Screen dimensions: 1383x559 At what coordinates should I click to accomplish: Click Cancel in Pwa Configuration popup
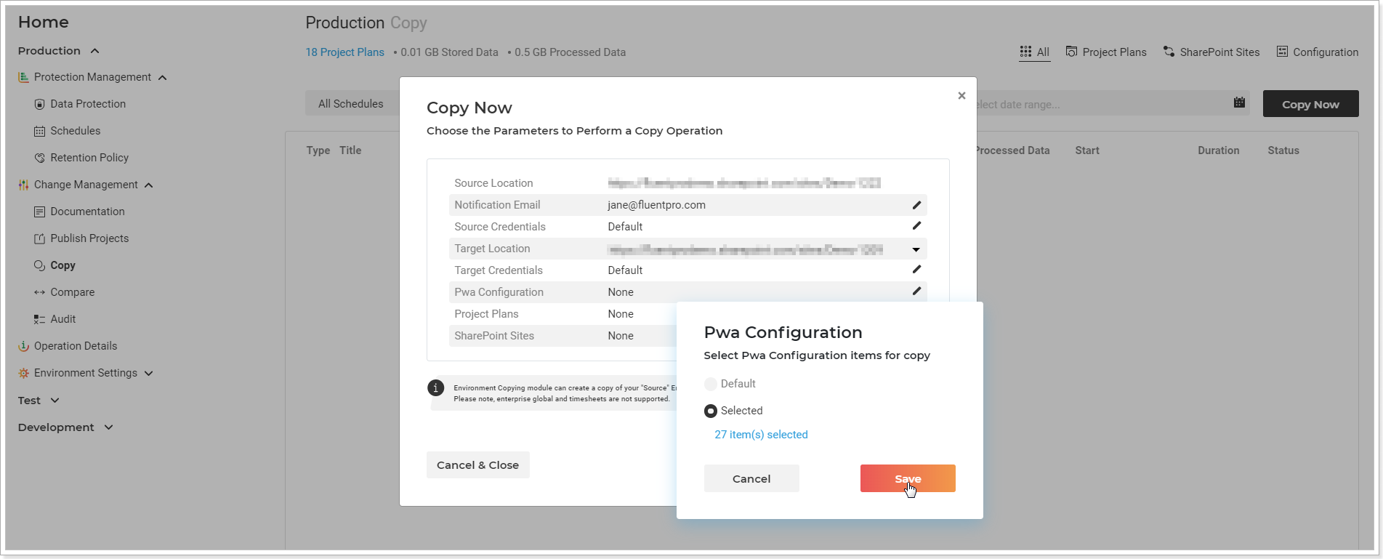[751, 478]
